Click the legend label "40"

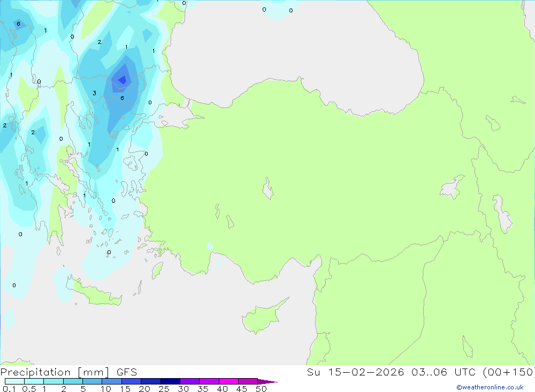click(x=222, y=389)
